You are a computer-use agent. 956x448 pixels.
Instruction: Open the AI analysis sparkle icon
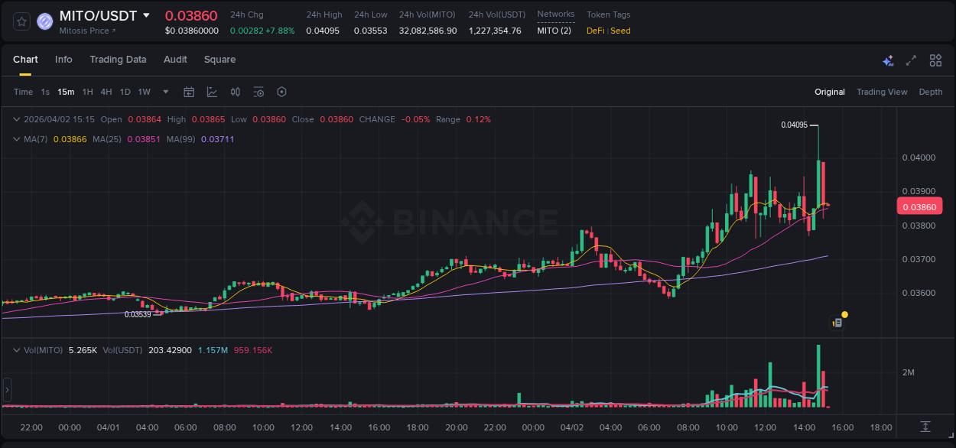click(x=888, y=60)
